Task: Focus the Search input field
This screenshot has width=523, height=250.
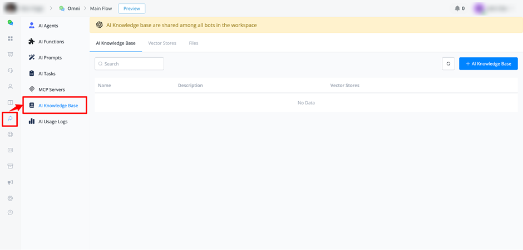Action: click(x=129, y=63)
